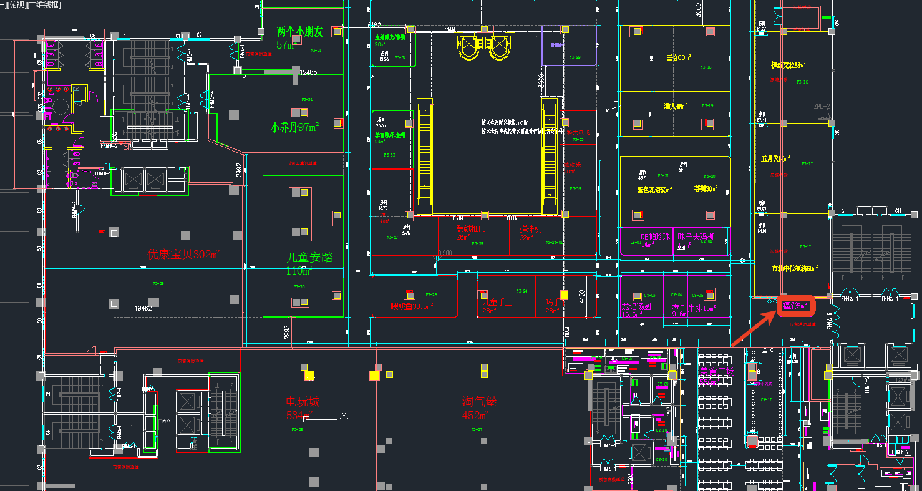This screenshot has width=922, height=491.
Task: Click the 儿童安踏 green text label
Action: 309,258
